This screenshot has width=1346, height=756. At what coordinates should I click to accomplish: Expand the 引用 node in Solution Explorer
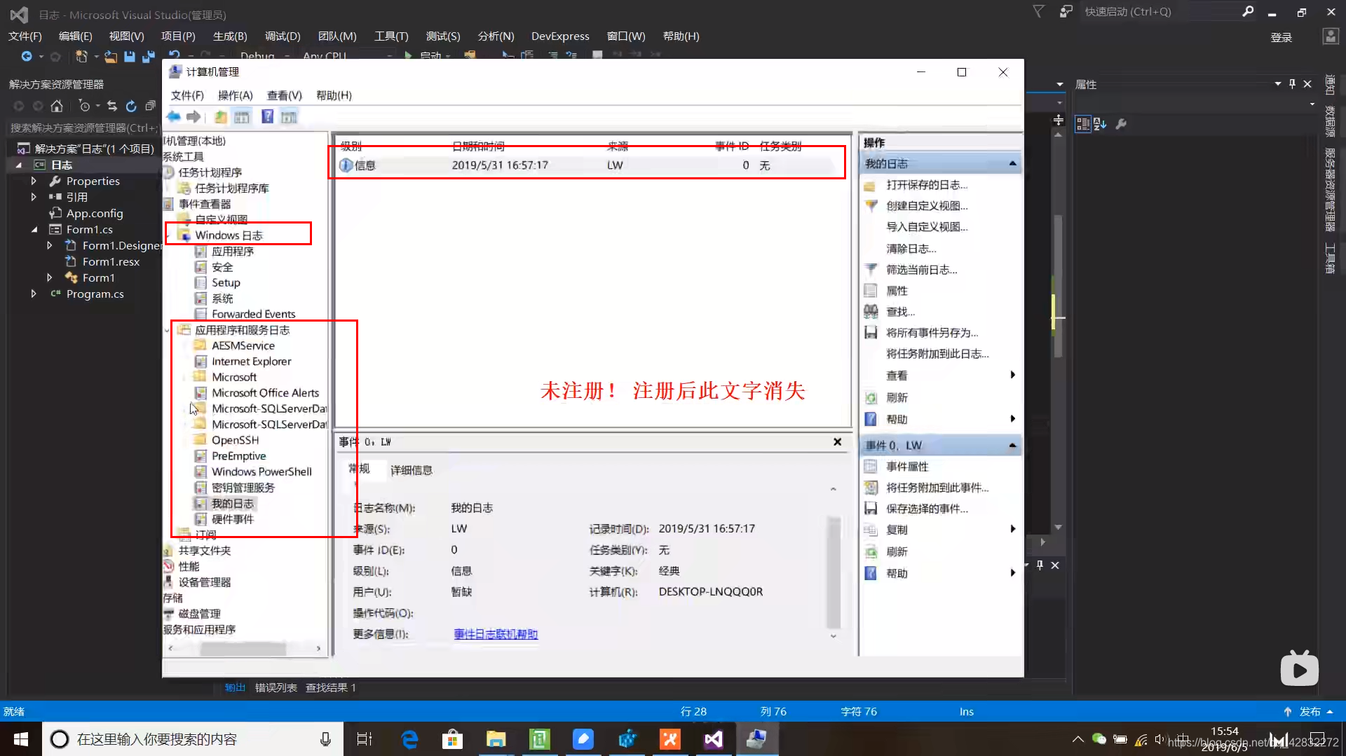(33, 197)
